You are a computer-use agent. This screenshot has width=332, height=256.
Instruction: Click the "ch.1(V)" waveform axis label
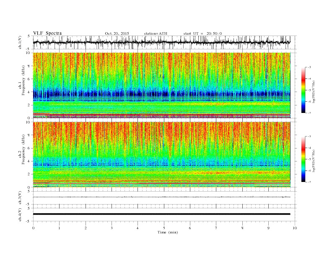click(20, 42)
